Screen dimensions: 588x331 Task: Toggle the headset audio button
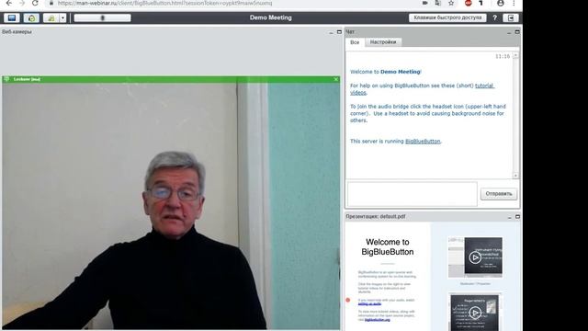pyautogui.click(x=31, y=17)
